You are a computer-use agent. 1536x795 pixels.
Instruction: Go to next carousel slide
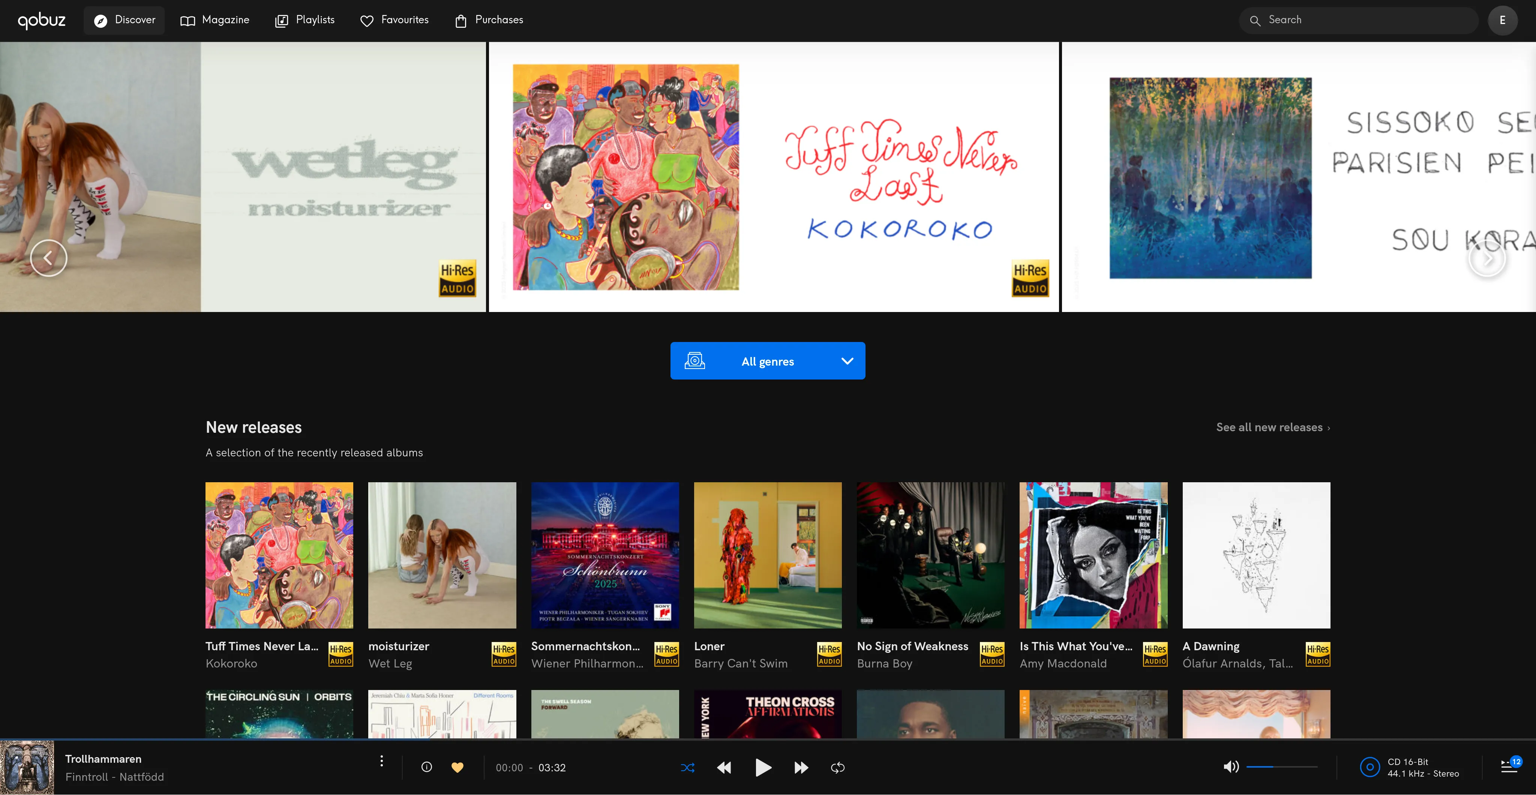(1487, 258)
